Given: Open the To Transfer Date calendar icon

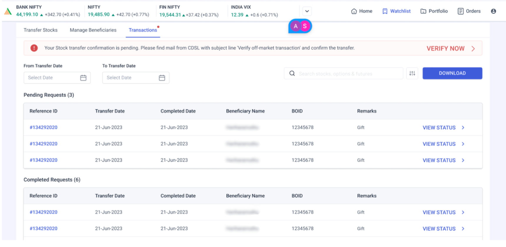Looking at the screenshot, I should click(162, 78).
